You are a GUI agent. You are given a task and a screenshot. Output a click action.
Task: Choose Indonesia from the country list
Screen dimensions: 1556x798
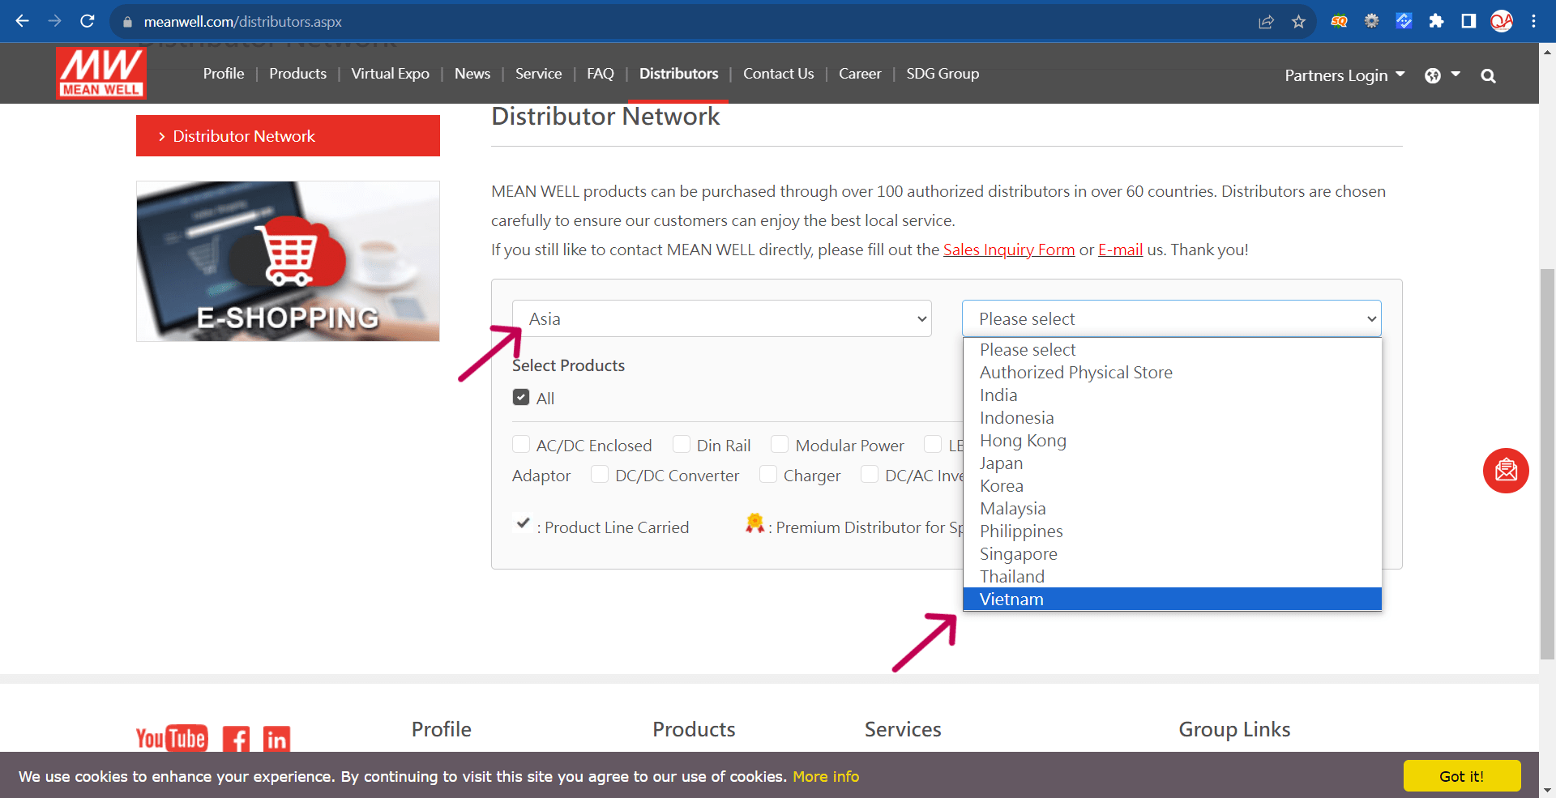point(1172,418)
